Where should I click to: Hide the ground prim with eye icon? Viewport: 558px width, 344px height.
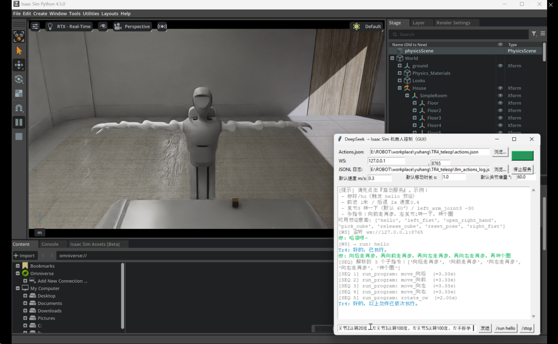500,66
